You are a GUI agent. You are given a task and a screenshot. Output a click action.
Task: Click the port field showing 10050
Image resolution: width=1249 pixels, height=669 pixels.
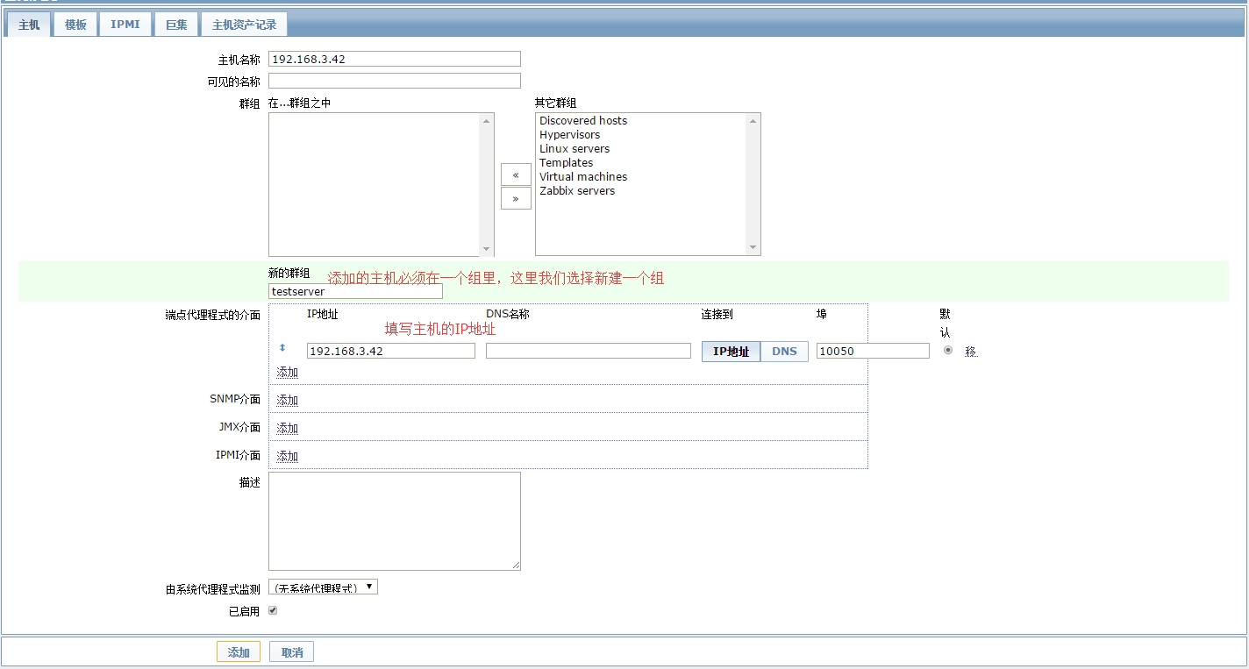pos(873,351)
